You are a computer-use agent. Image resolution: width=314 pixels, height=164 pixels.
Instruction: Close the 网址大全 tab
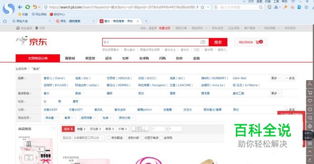50,21
